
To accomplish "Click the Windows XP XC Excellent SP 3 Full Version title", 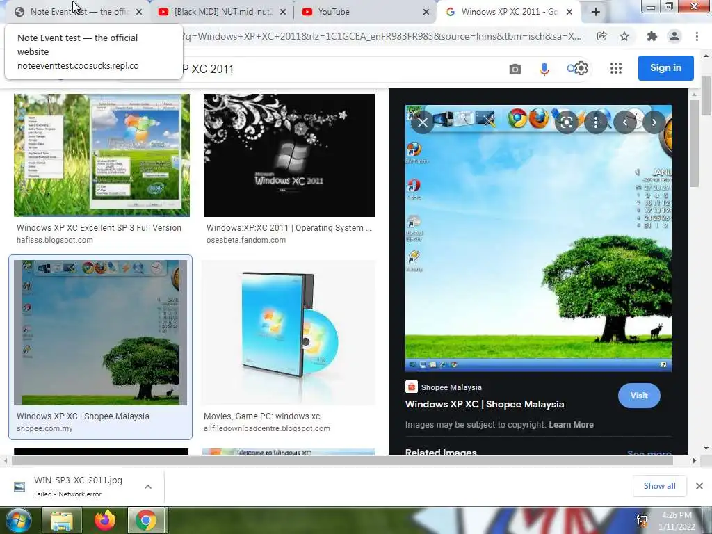I will (99, 228).
